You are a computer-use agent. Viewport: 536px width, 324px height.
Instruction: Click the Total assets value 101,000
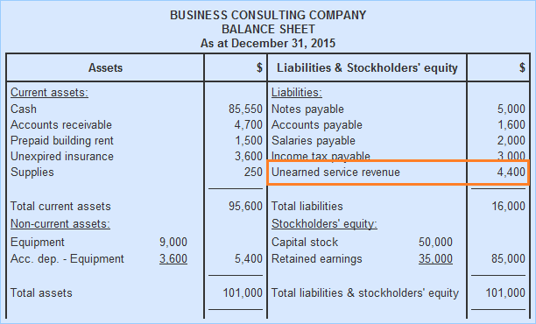tap(243, 292)
